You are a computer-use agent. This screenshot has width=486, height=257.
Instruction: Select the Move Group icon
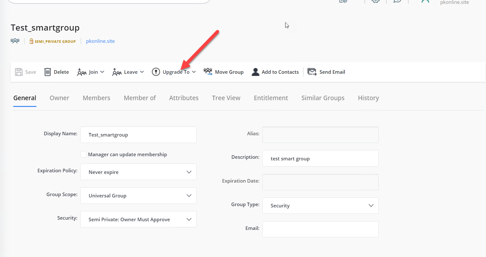click(208, 72)
